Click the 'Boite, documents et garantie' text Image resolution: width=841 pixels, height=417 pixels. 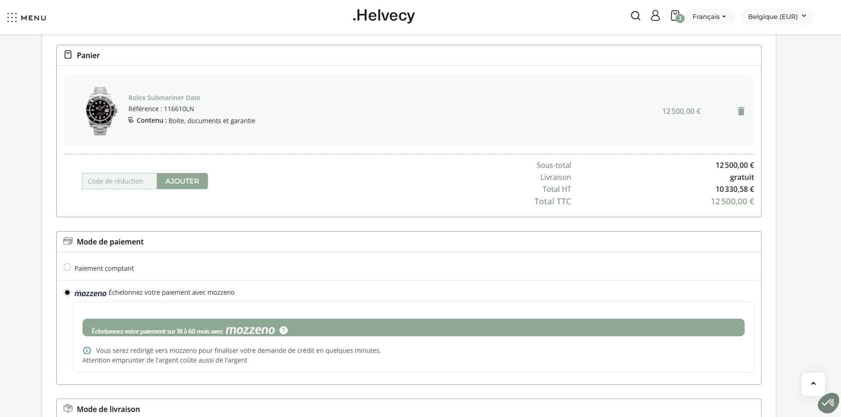[x=212, y=121]
